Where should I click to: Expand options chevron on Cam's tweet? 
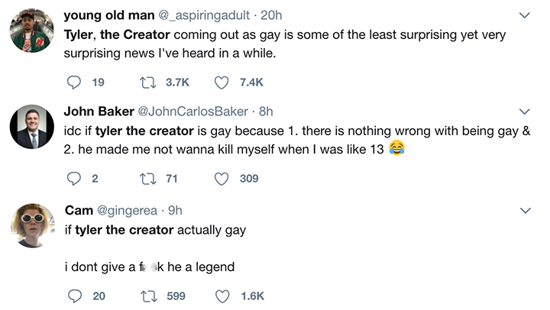coord(525,210)
